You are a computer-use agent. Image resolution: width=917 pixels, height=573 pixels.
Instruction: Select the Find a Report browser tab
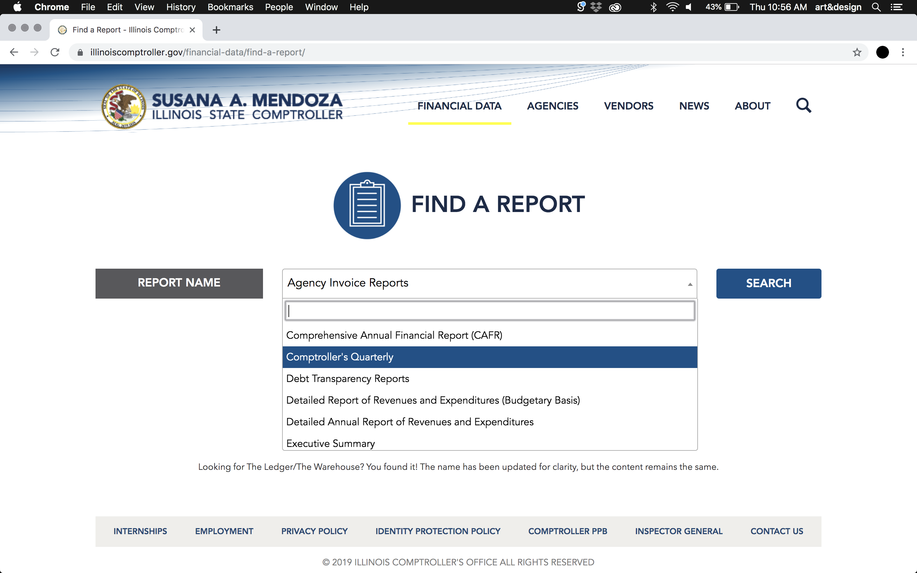pos(126,30)
